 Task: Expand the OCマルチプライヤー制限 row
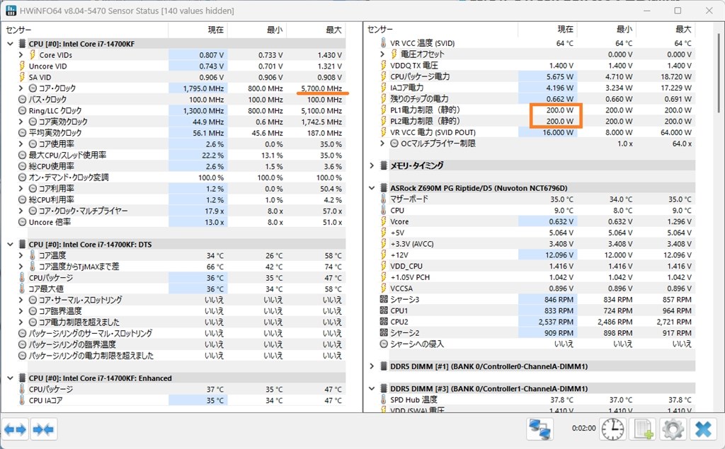click(382, 144)
